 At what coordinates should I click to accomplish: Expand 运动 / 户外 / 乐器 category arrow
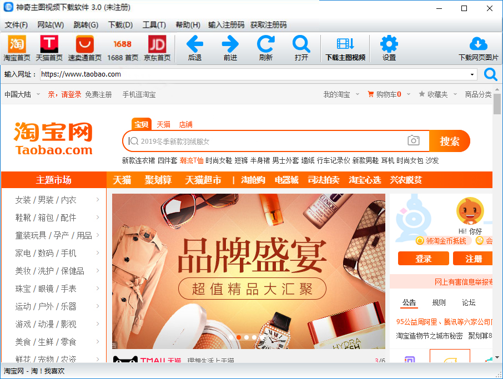coord(98,306)
